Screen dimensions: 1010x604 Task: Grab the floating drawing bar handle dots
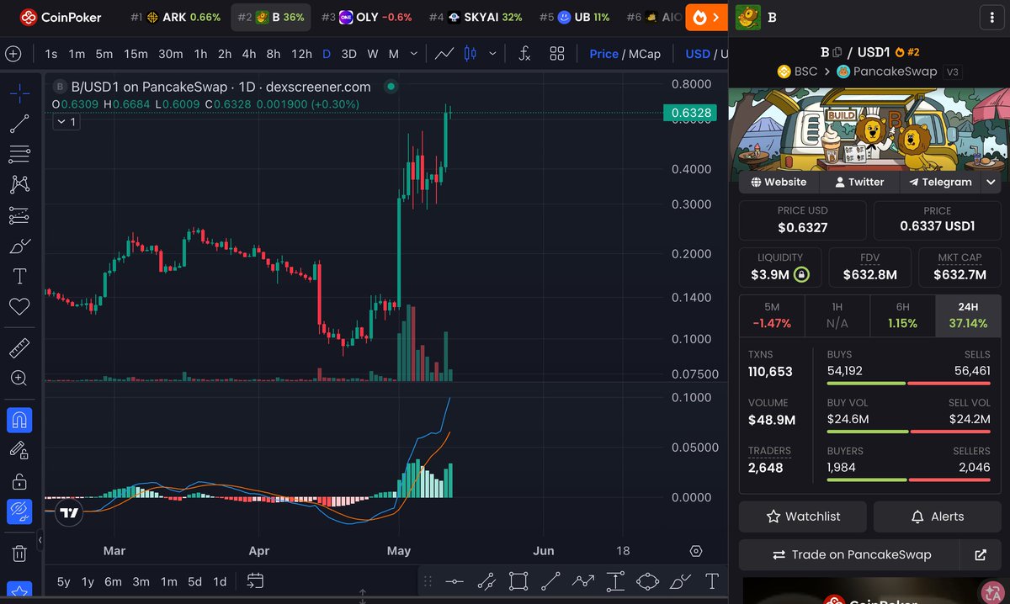point(428,581)
